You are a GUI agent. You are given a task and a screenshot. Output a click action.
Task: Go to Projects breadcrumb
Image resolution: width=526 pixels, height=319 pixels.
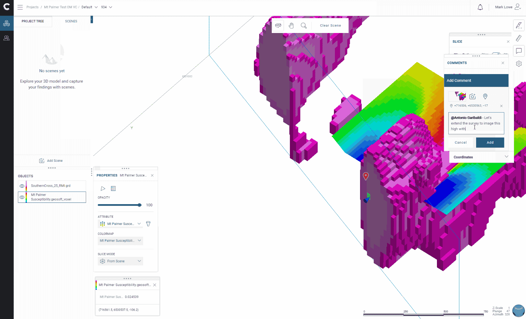32,7
